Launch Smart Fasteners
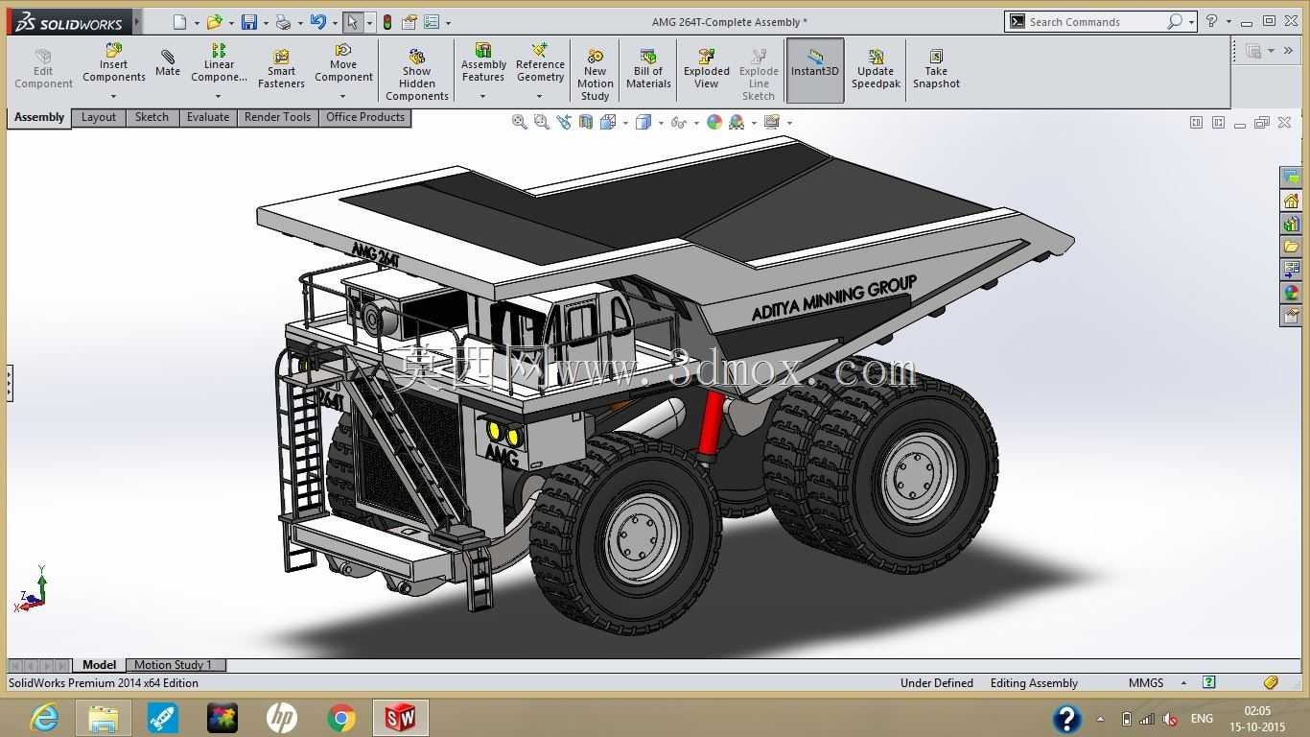 pyautogui.click(x=281, y=69)
